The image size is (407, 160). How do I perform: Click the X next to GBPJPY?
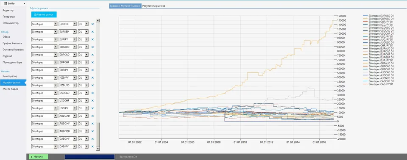tap(92, 70)
